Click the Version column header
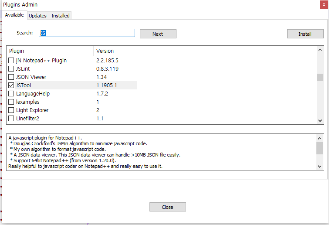This screenshot has width=329, height=225. tap(115, 51)
